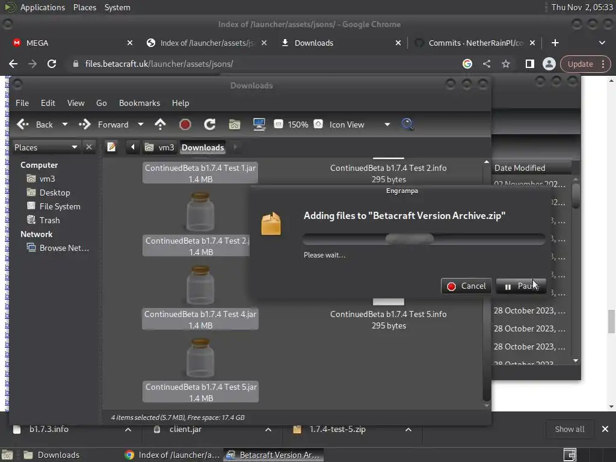Viewport: 616px width, 462px height.
Task: Open the Applications menu in top panel
Action: [43, 7]
